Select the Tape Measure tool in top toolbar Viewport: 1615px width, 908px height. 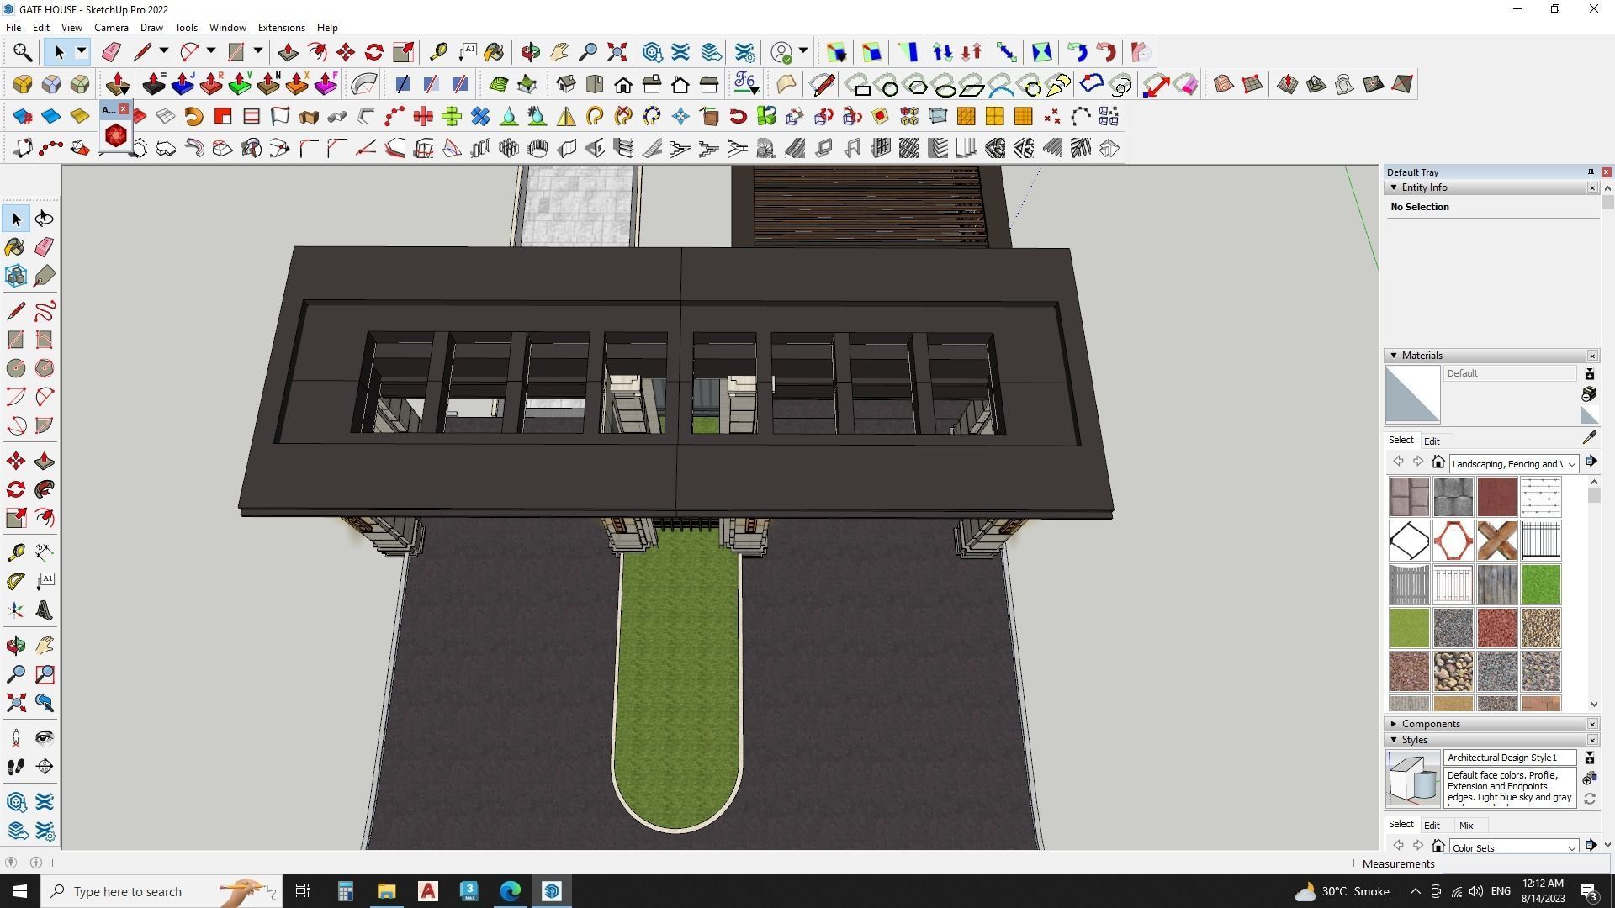click(x=438, y=52)
